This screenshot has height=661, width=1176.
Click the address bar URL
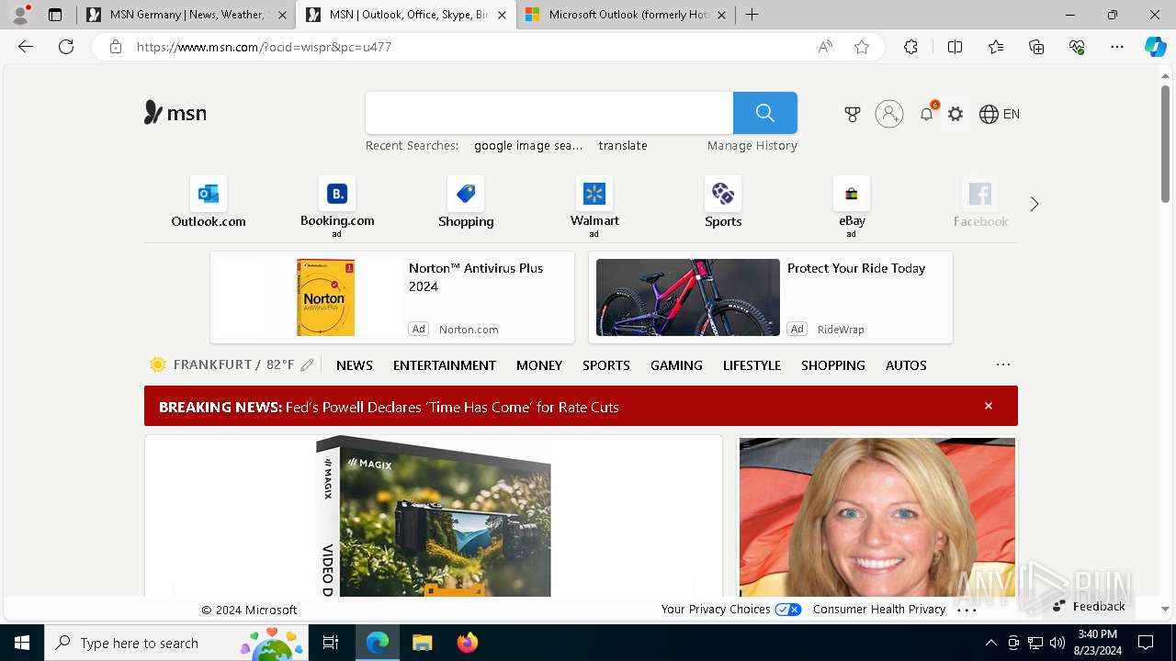(265, 47)
